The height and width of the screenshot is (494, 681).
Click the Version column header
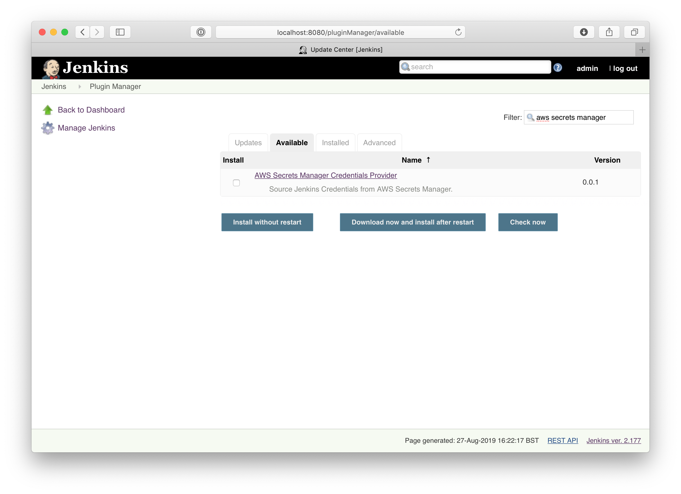pos(607,160)
